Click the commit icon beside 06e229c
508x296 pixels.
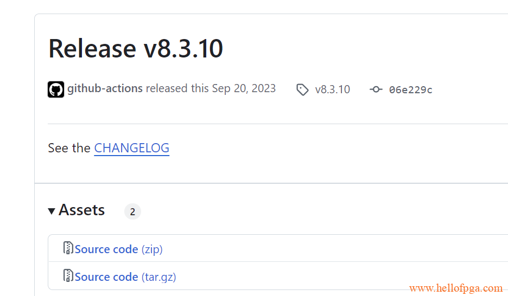pos(376,89)
